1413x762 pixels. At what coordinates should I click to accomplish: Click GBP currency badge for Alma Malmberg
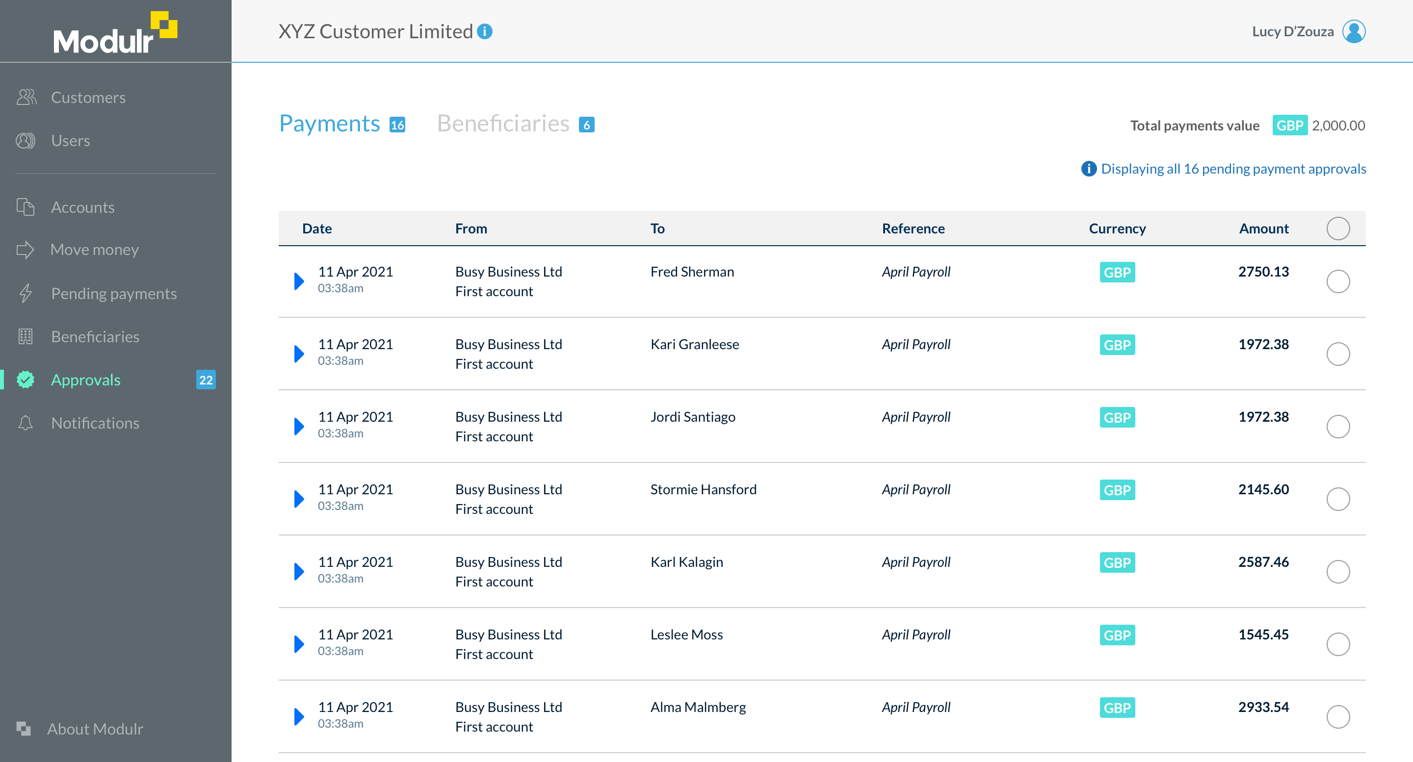(1117, 708)
